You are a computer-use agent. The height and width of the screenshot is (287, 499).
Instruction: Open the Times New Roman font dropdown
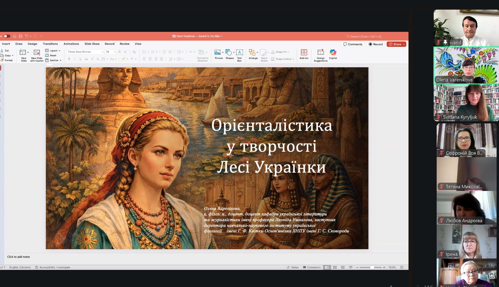(x=85, y=52)
